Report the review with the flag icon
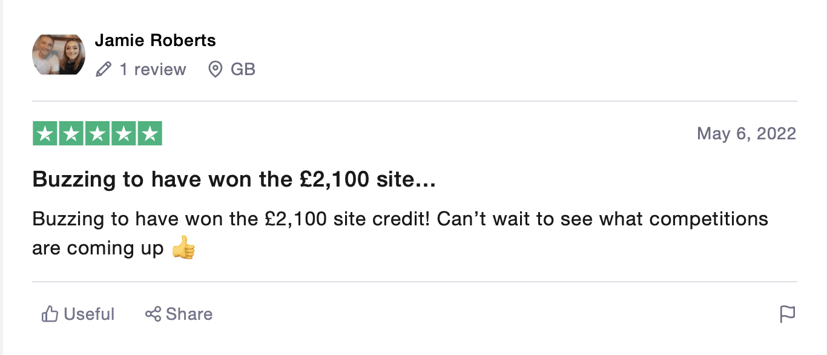The width and height of the screenshot is (827, 355). pos(787,314)
